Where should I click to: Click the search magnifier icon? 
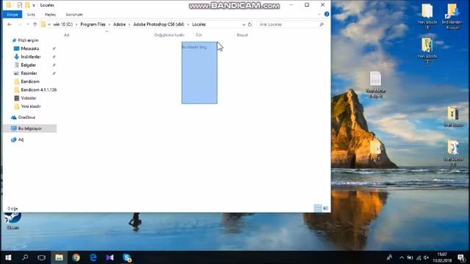[x=322, y=24]
